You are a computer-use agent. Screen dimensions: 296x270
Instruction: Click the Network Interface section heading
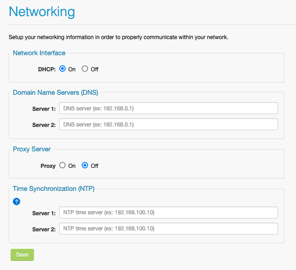(x=39, y=53)
